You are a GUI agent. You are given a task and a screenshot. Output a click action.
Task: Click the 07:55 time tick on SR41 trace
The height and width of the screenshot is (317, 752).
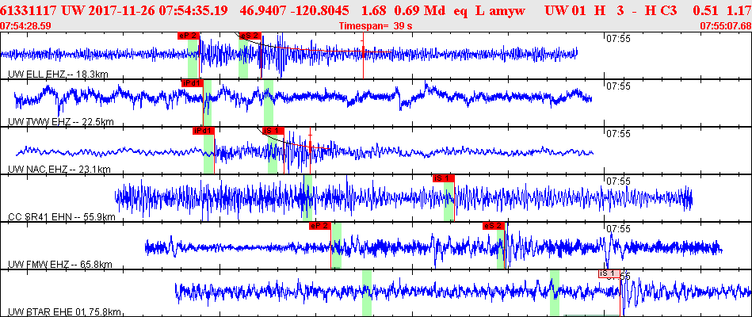click(618, 181)
